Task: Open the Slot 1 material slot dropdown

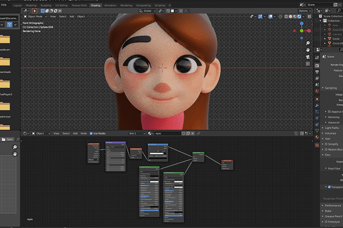Action: (x=137, y=133)
